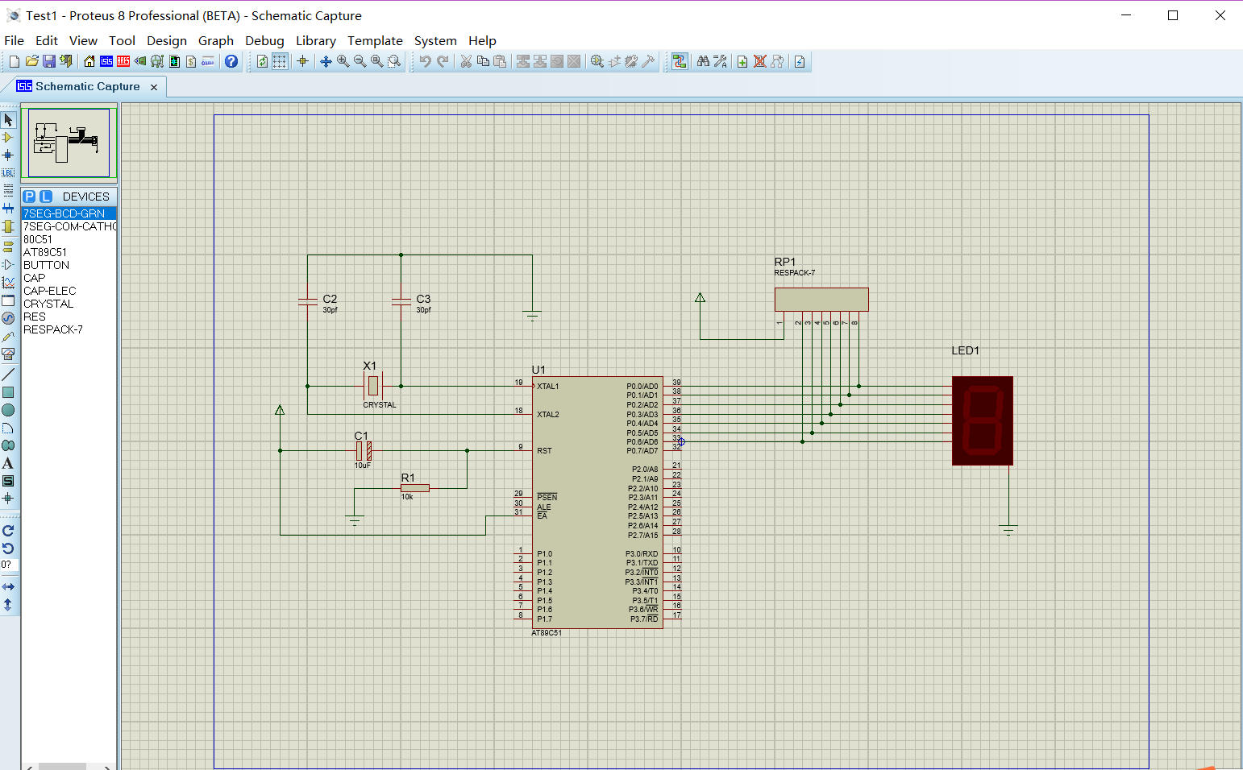
Task: Create a new design with New icon
Action: point(14,61)
